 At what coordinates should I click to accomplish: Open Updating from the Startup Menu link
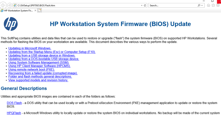point(52,52)
